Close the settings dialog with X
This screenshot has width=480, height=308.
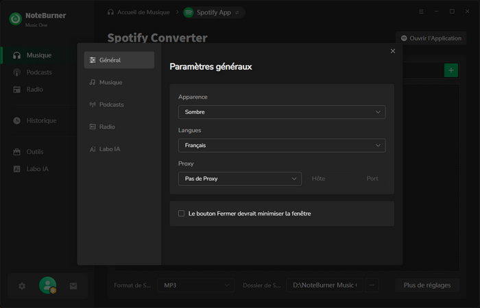tap(393, 51)
